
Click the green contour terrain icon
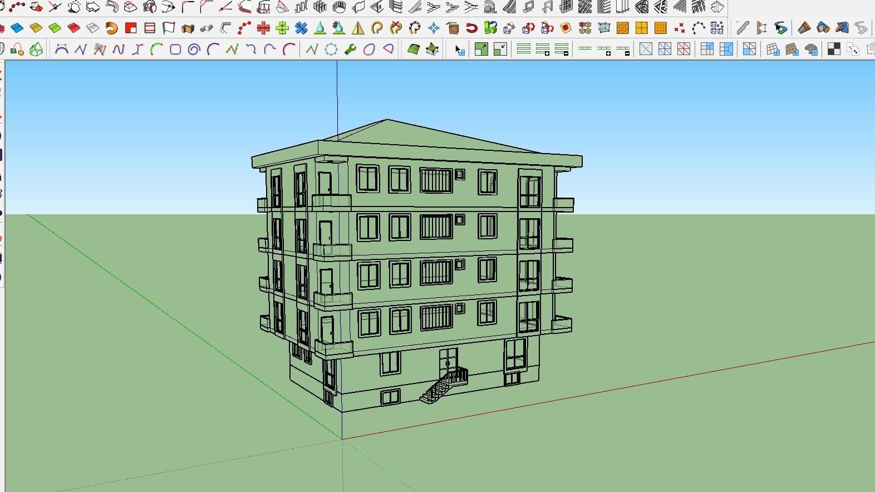[x=414, y=50]
